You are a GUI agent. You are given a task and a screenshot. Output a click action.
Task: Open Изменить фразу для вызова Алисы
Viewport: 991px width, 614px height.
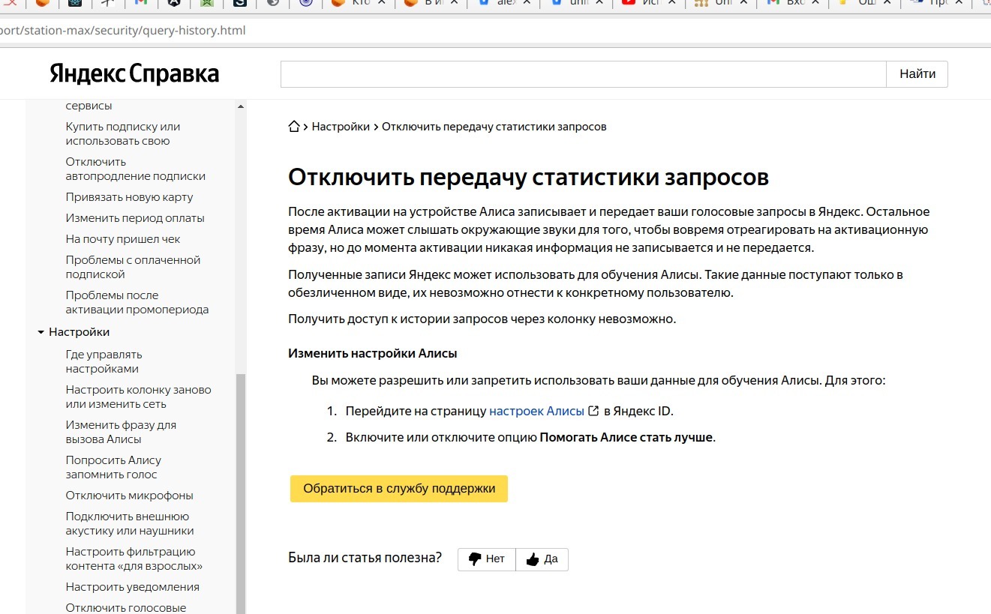click(121, 432)
